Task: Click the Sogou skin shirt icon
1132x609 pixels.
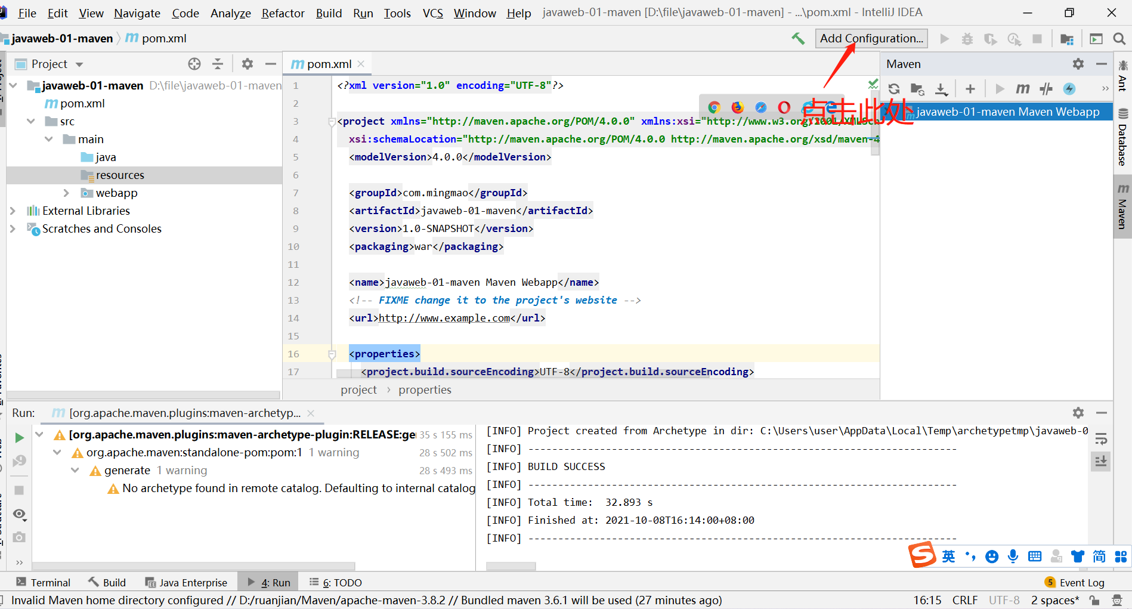Action: [x=1078, y=557]
